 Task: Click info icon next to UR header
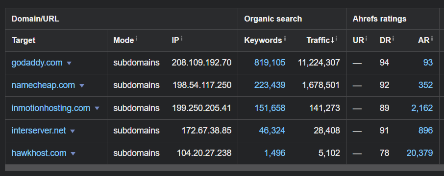coord(366,39)
